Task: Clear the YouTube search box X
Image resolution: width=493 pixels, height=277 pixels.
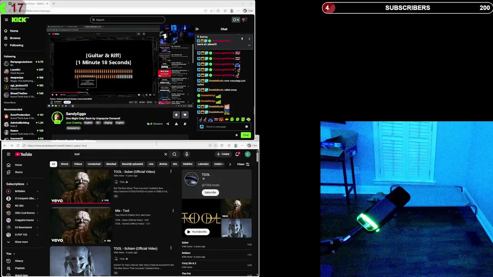Action: pyautogui.click(x=166, y=154)
